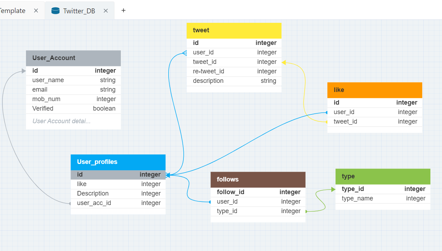
Task: Click the database icon on Twitter_DB tab
Action: pos(55,11)
